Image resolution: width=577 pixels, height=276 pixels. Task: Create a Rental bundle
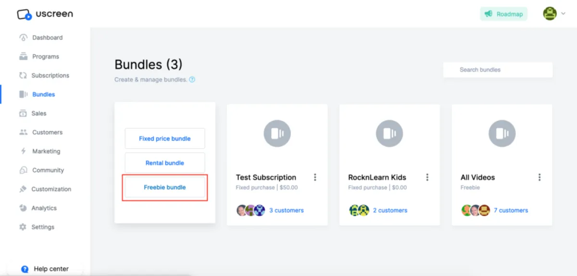[x=165, y=163]
